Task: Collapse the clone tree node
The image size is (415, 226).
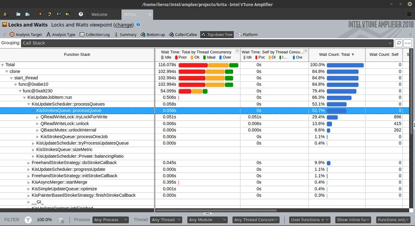Action: [7, 71]
